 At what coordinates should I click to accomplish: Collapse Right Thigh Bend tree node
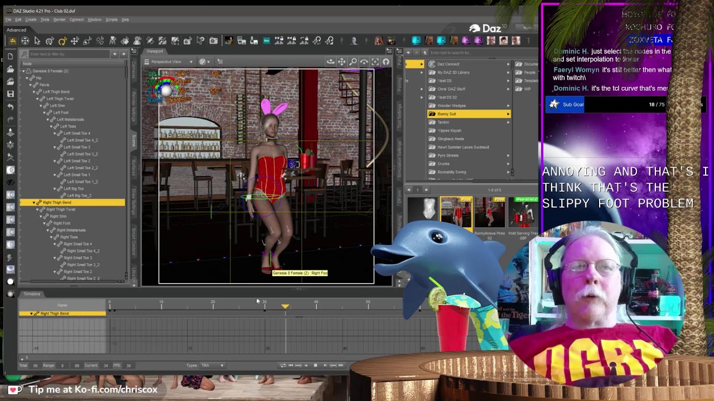coord(34,203)
